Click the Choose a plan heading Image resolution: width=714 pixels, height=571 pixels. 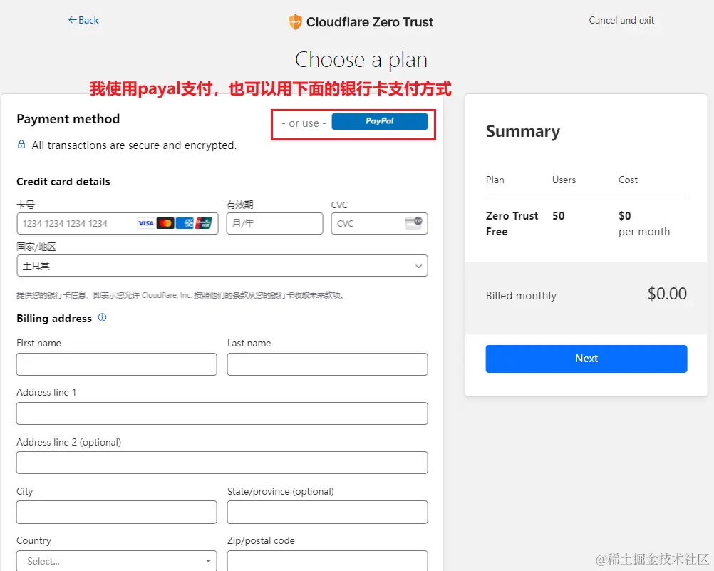tap(361, 60)
